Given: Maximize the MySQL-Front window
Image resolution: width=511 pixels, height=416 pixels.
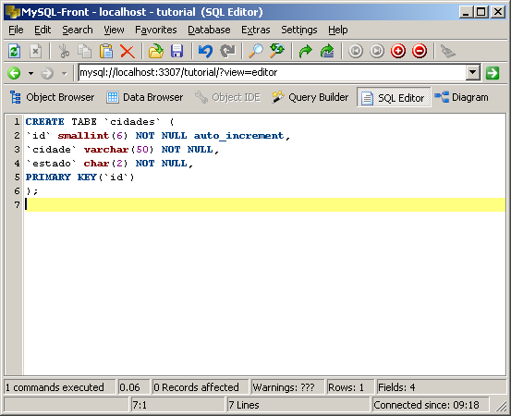Looking at the screenshot, I should pos(481,12).
